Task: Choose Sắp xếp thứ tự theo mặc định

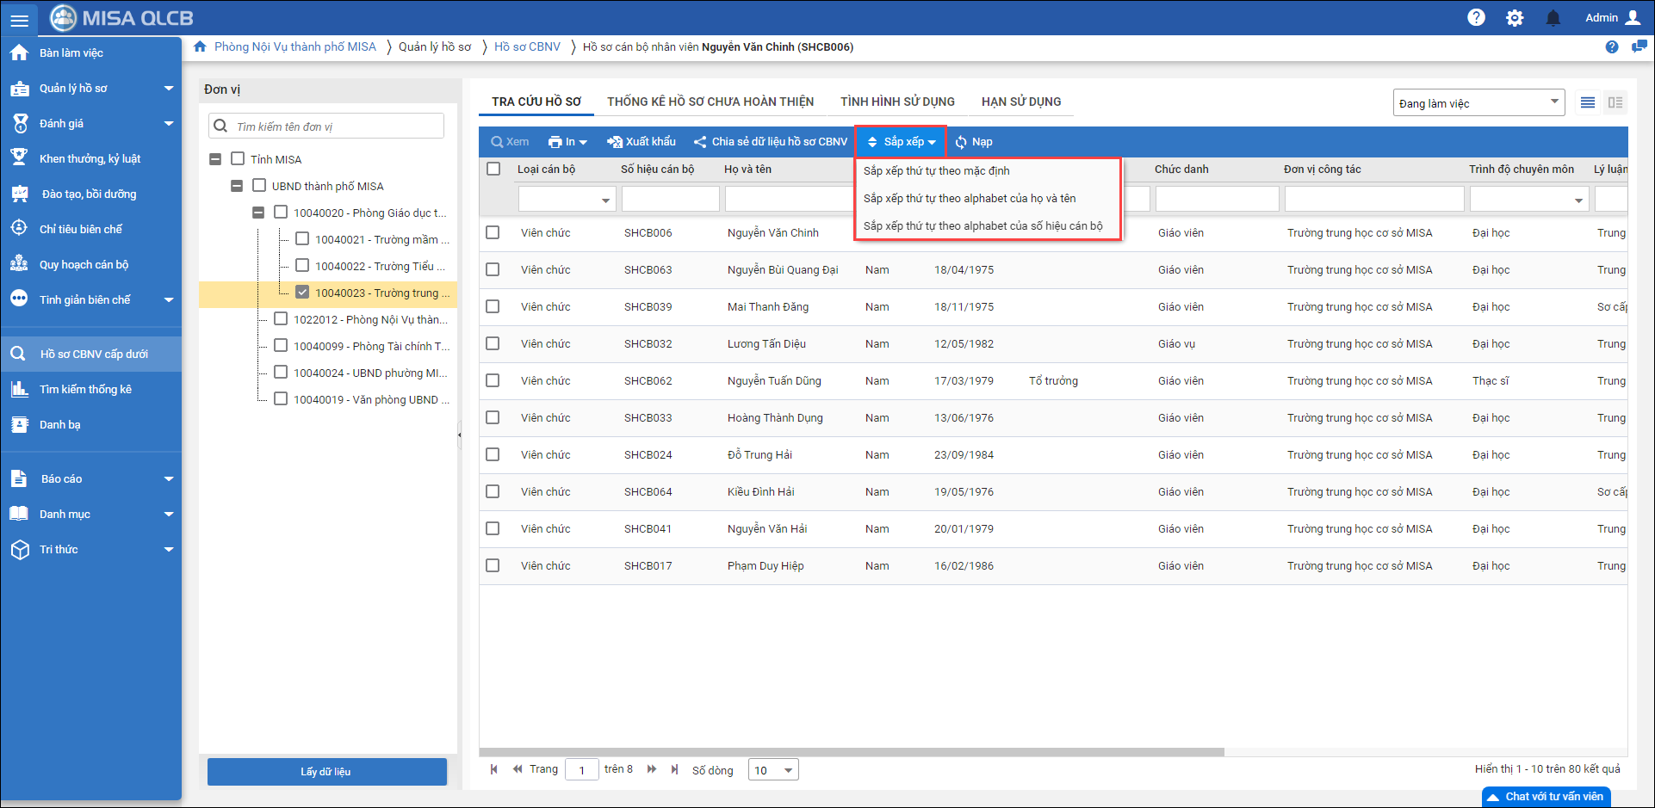Action: point(936,171)
